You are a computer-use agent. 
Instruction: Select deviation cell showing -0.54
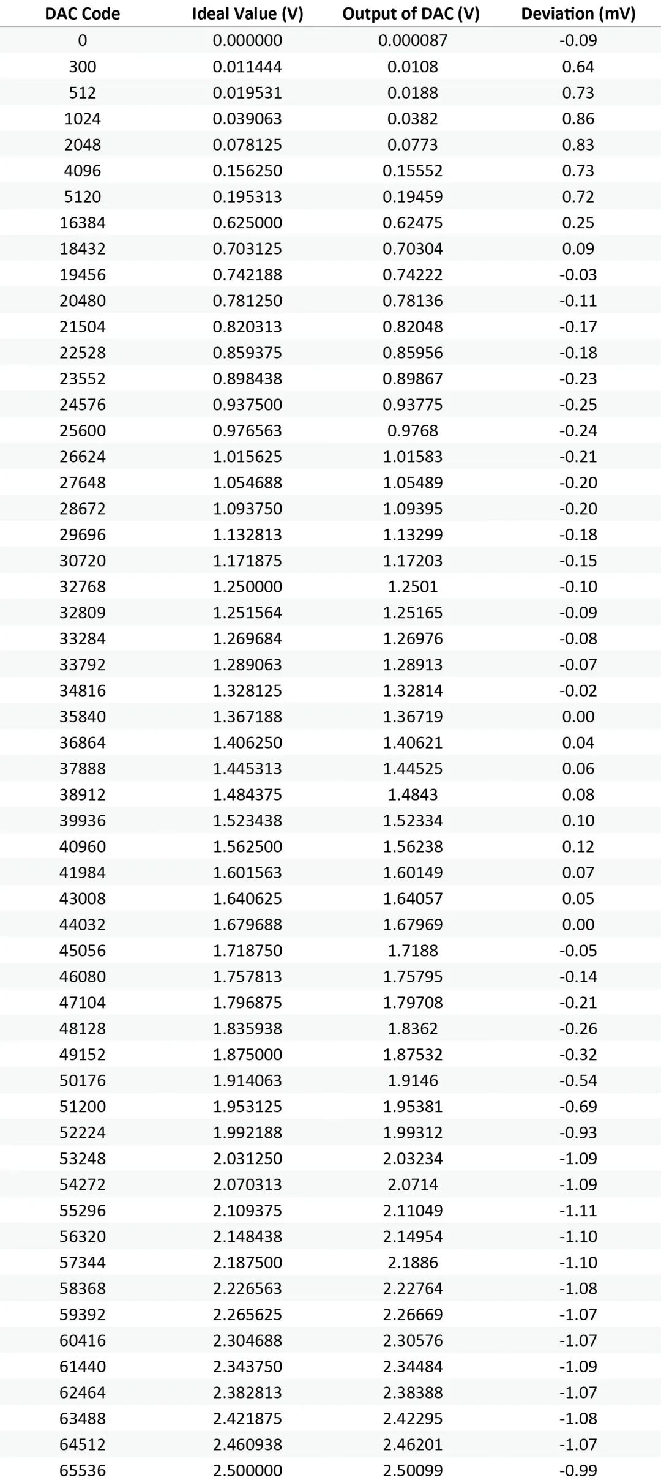pyautogui.click(x=578, y=1081)
